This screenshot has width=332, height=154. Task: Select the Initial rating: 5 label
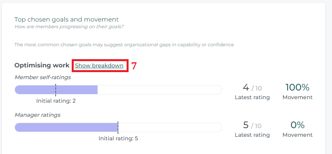click(118, 139)
